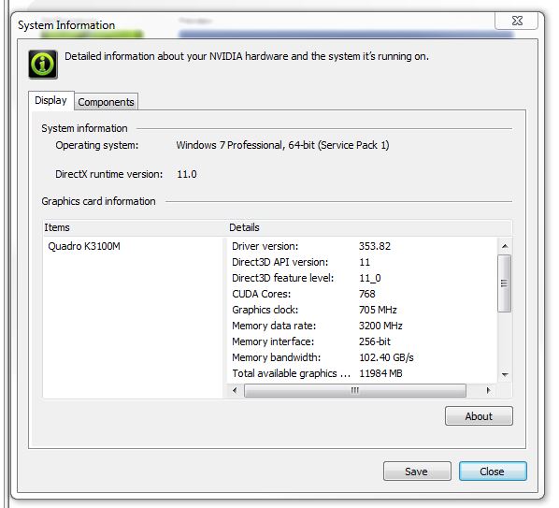Click the green NVIDIA information icon
559x508 pixels.
pyautogui.click(x=43, y=65)
